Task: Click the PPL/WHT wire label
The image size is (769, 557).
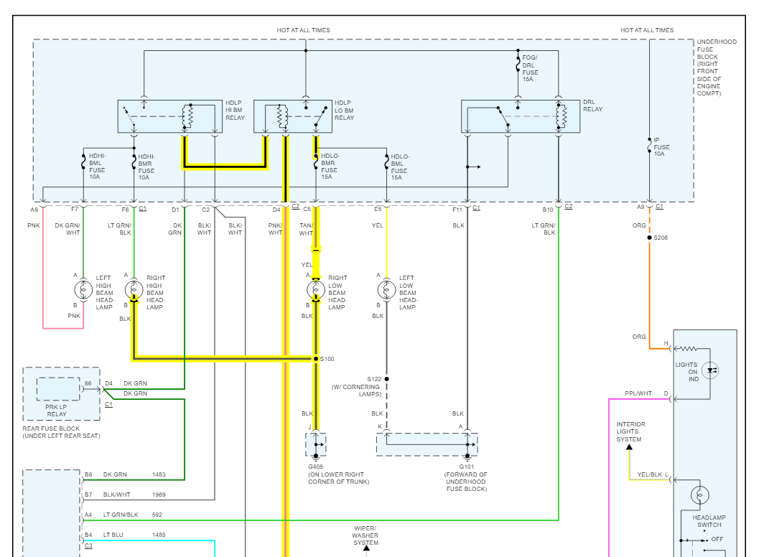Action: [638, 394]
